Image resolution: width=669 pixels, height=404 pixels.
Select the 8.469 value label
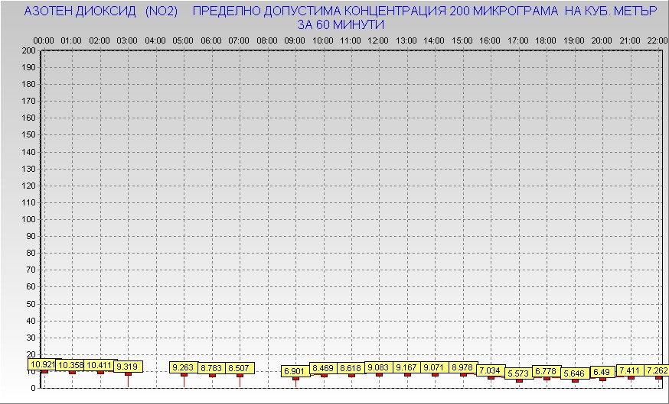pos(324,368)
